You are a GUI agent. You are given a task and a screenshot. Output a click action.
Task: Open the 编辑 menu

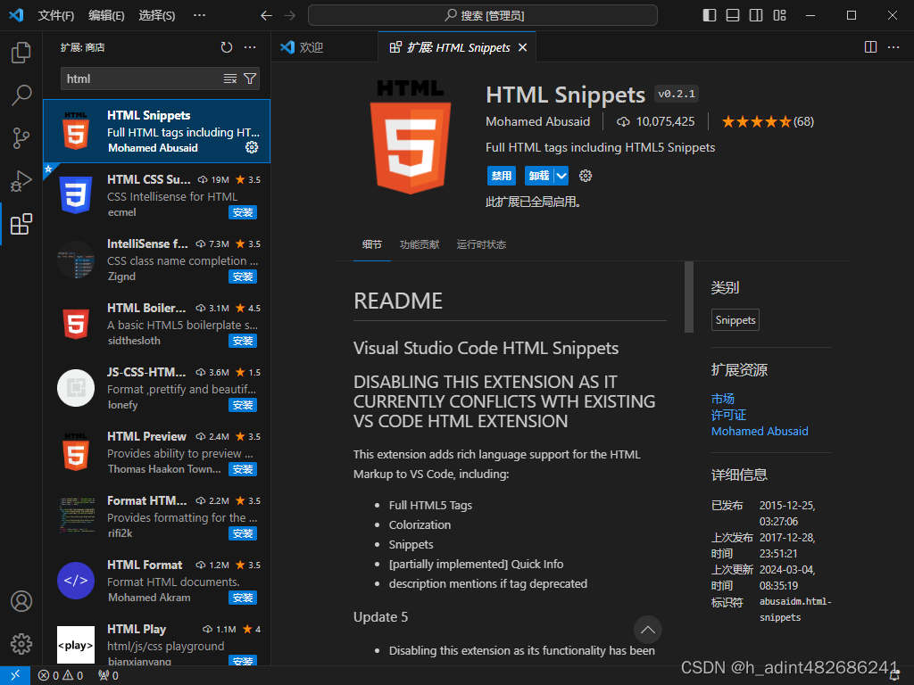[x=106, y=15]
